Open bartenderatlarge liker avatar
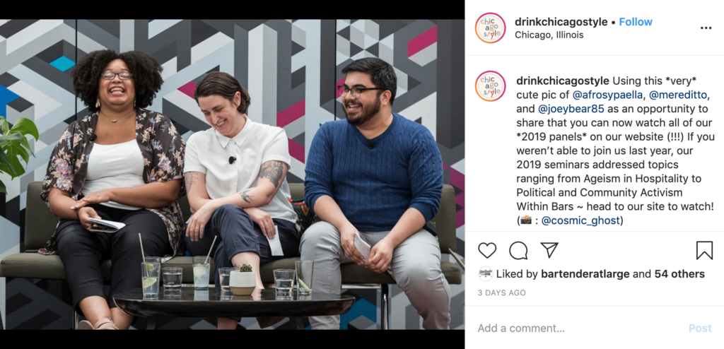 [x=485, y=274]
